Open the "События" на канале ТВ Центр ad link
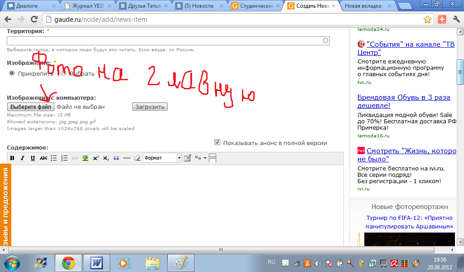Screen dimensions: 464x272 (x=406, y=48)
